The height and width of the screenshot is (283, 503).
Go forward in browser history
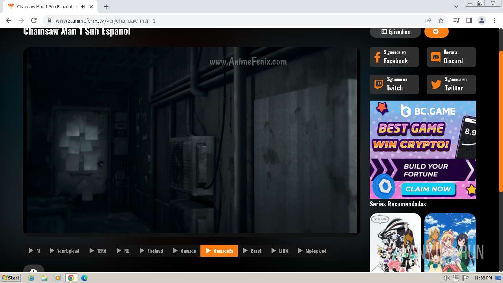pos(21,20)
